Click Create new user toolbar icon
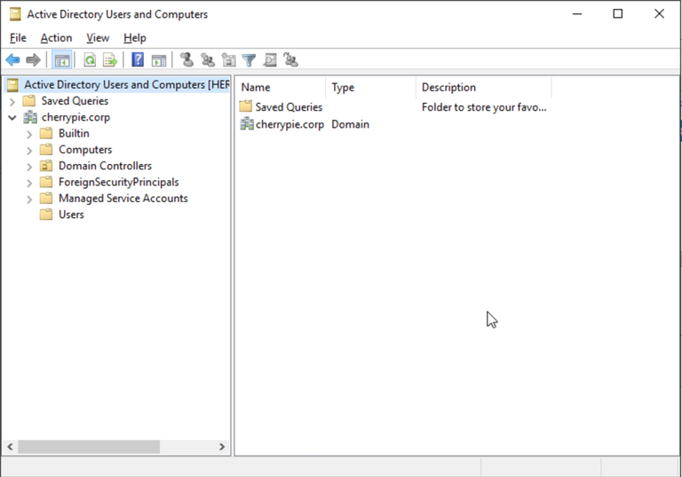The width and height of the screenshot is (682, 477). (x=187, y=59)
